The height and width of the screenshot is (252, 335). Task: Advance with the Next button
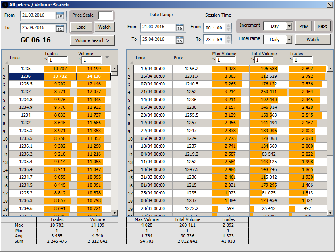click(322, 26)
